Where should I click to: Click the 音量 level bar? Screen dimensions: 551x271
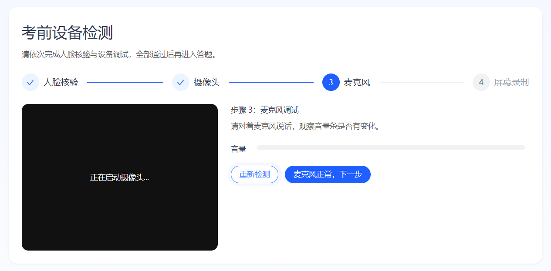[x=391, y=147]
